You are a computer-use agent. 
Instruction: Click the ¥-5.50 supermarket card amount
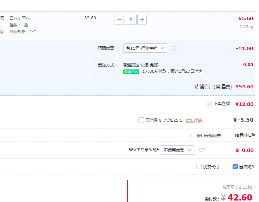243,120
